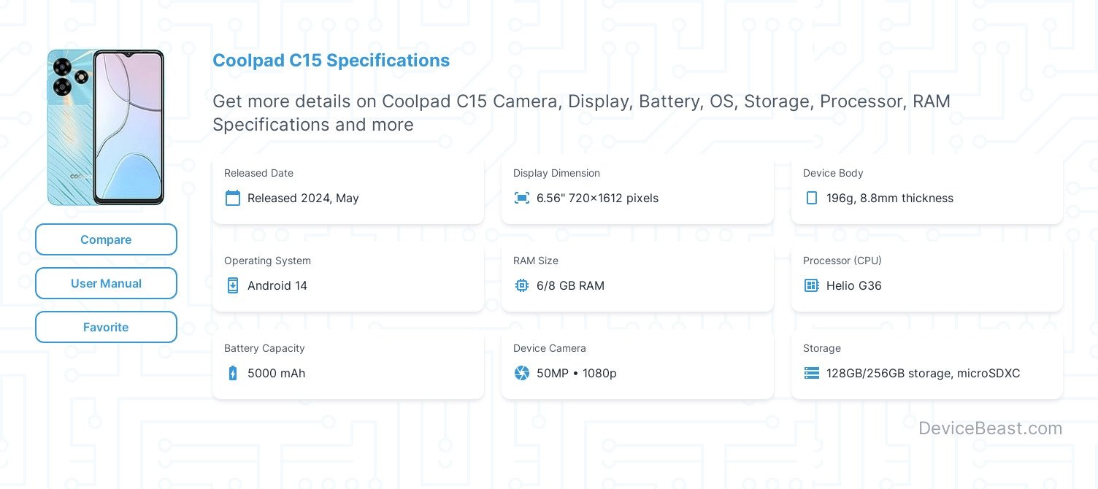Click the camera aperture icon under Device Camera

(x=522, y=373)
